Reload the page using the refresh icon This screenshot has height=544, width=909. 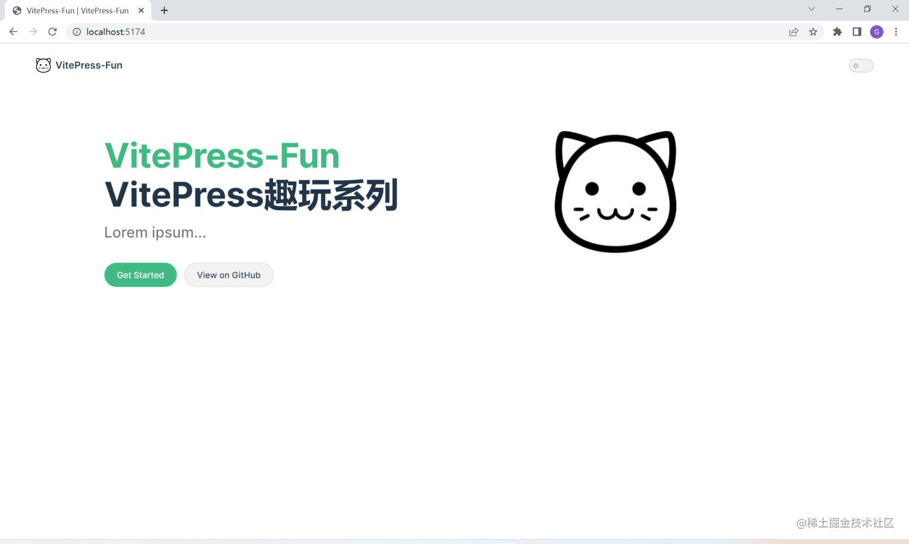(x=52, y=32)
